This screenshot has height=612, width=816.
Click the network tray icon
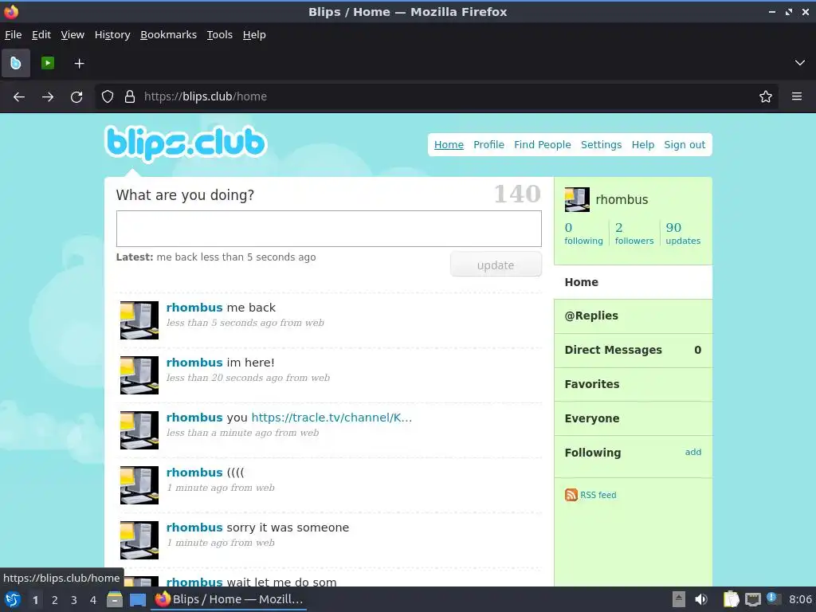[x=752, y=599]
